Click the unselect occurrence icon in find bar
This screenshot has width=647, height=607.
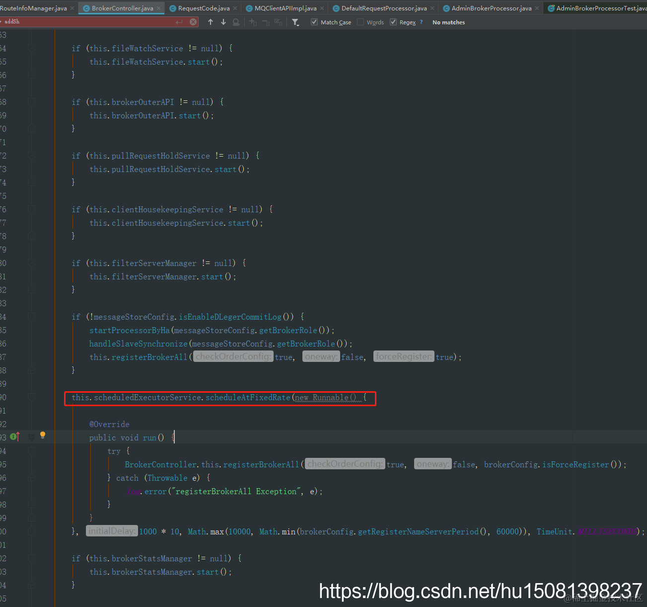[x=266, y=22]
